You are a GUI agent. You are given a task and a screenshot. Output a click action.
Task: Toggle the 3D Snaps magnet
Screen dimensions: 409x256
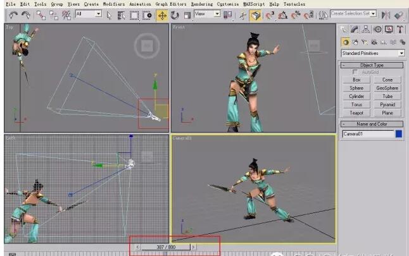270,15
